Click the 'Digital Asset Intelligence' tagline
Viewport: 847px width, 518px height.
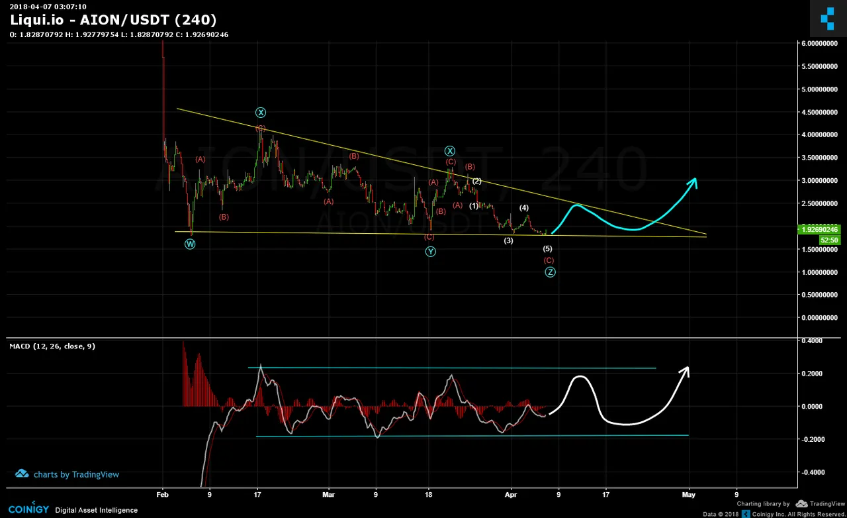pyautogui.click(x=97, y=510)
